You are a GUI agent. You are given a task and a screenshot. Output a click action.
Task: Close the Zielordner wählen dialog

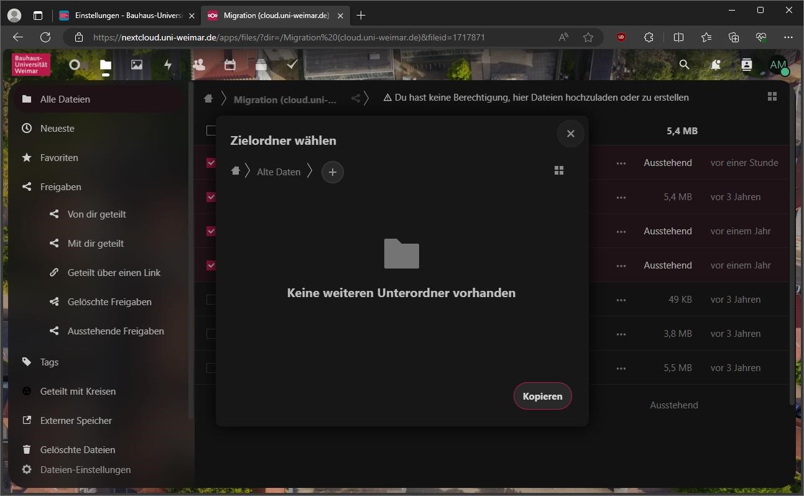570,134
